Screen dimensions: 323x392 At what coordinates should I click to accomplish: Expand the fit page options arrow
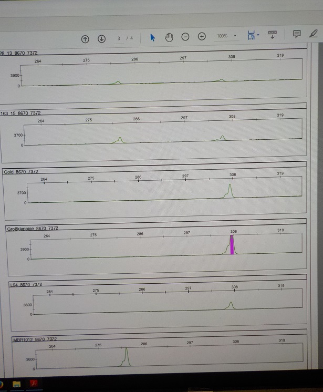258,35
